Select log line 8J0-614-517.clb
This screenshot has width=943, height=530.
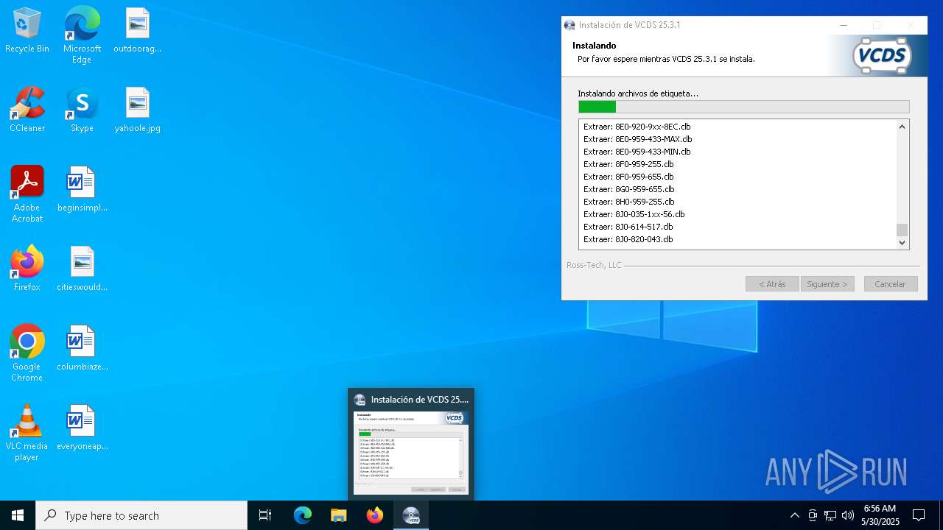point(628,227)
